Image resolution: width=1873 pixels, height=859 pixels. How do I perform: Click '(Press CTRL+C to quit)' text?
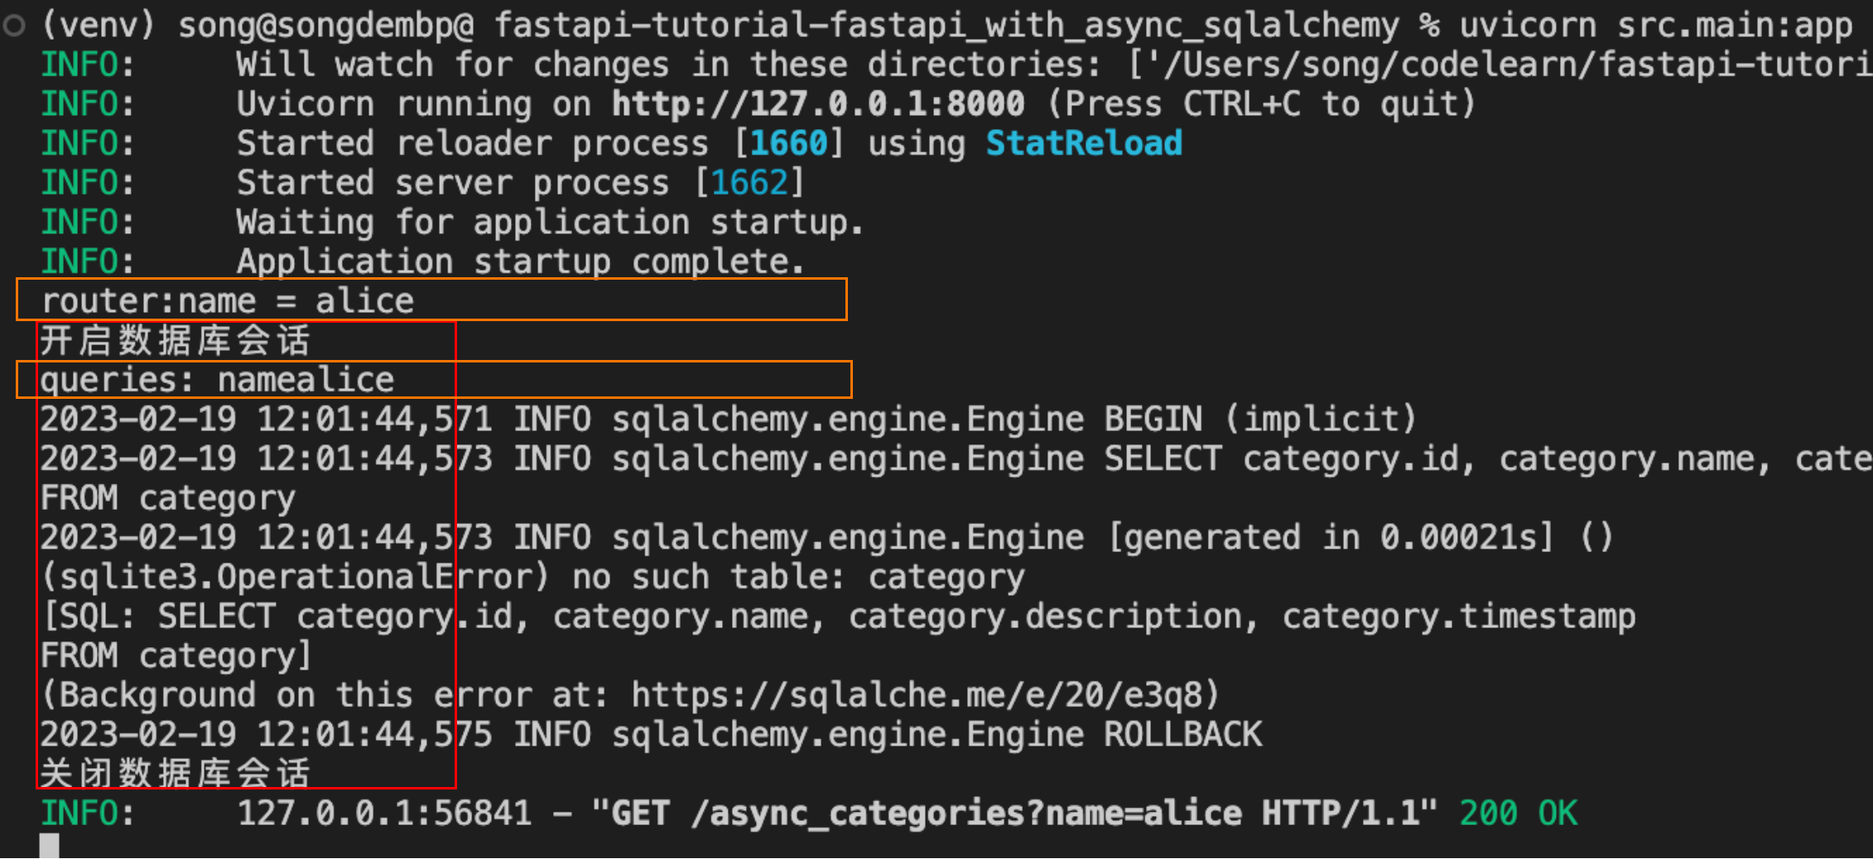(1262, 104)
